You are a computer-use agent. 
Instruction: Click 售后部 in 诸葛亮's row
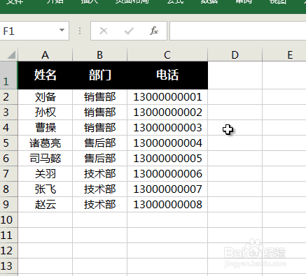click(100, 143)
